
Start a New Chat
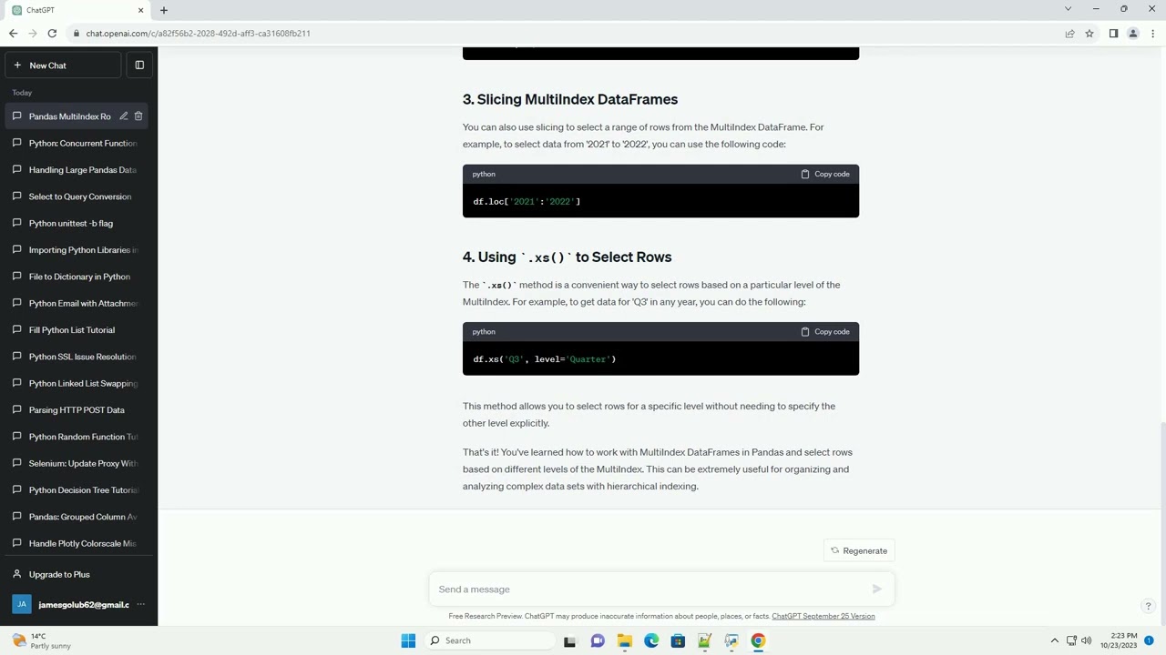pos(63,65)
